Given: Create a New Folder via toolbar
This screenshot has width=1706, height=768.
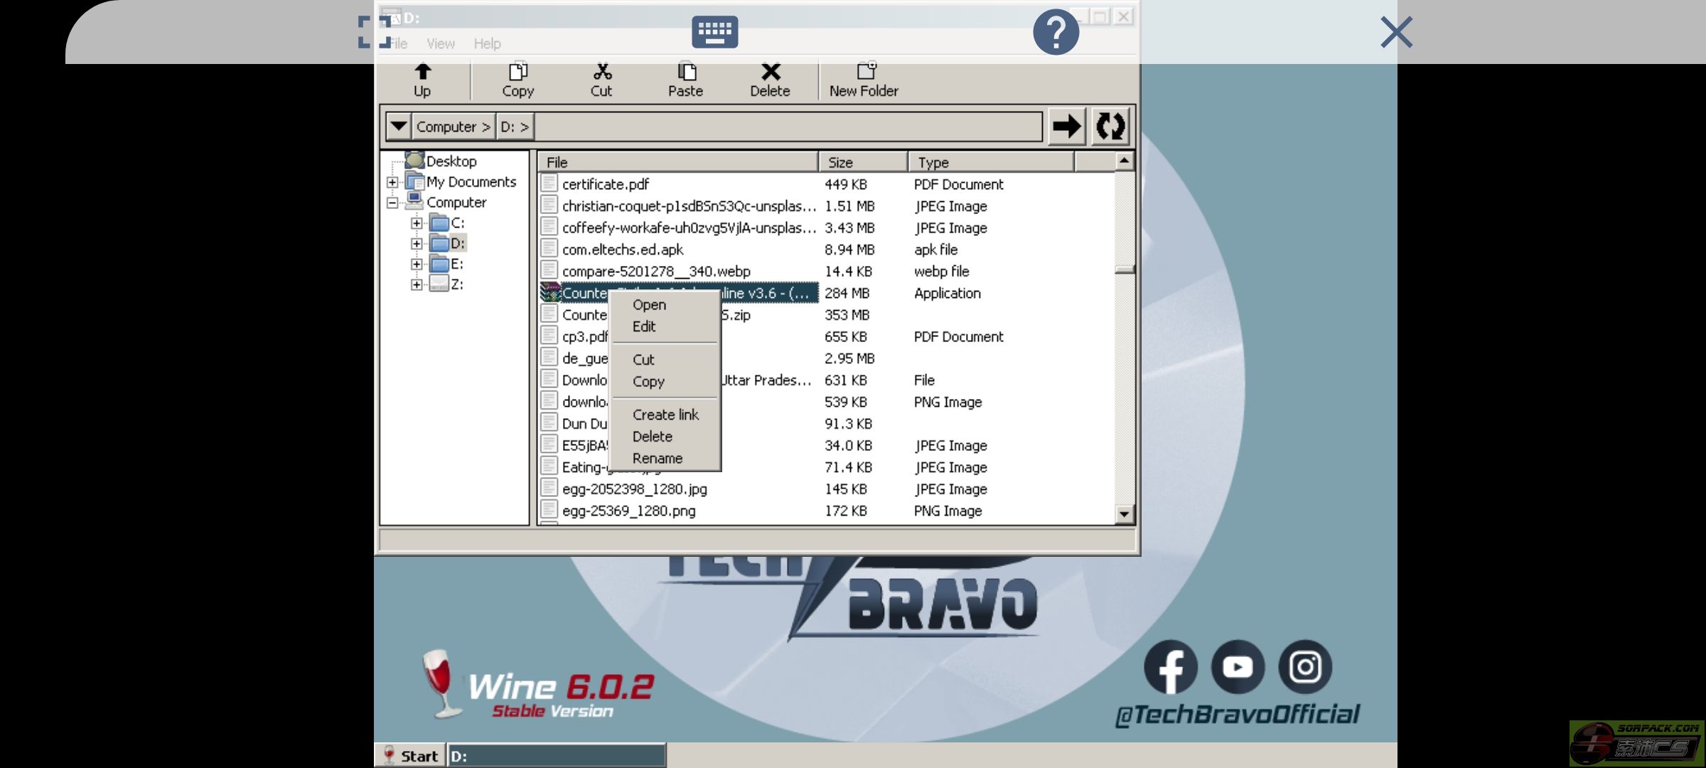Looking at the screenshot, I should point(864,78).
